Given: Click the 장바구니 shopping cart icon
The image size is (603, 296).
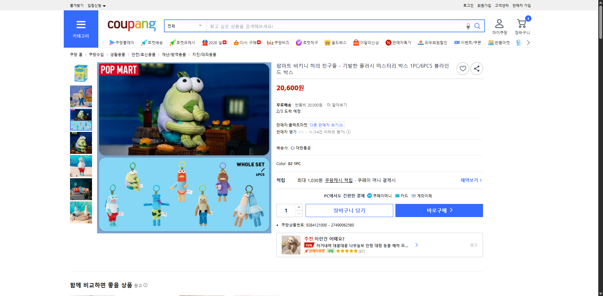Looking at the screenshot, I should (522, 24).
